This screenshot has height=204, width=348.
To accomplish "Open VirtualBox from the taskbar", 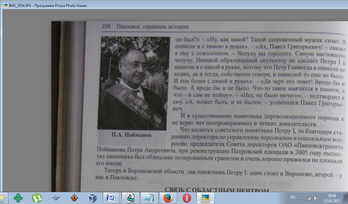I will [x=93, y=198].
